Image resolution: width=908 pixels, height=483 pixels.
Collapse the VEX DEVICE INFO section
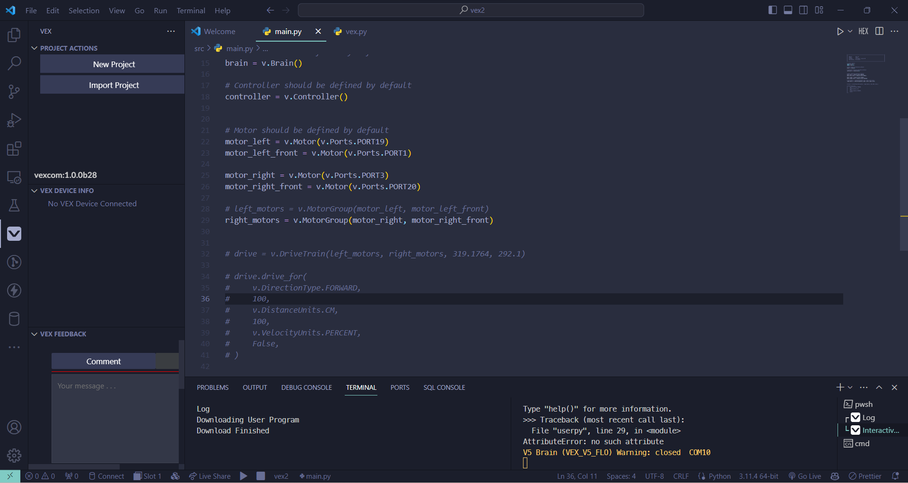pyautogui.click(x=67, y=191)
